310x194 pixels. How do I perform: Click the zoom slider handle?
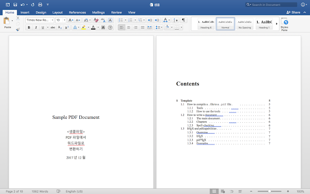point(269,191)
